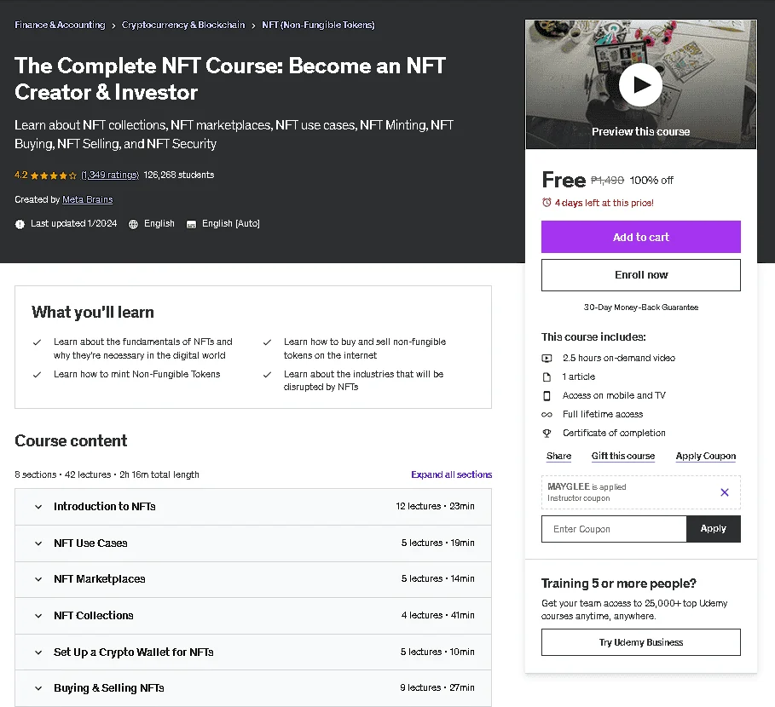This screenshot has width=775, height=707.
Task: Click the Apply coupon button
Action: coord(714,529)
